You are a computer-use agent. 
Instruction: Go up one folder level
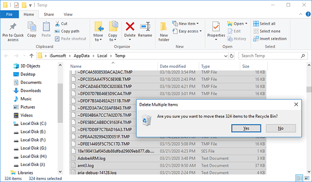pos(32,56)
